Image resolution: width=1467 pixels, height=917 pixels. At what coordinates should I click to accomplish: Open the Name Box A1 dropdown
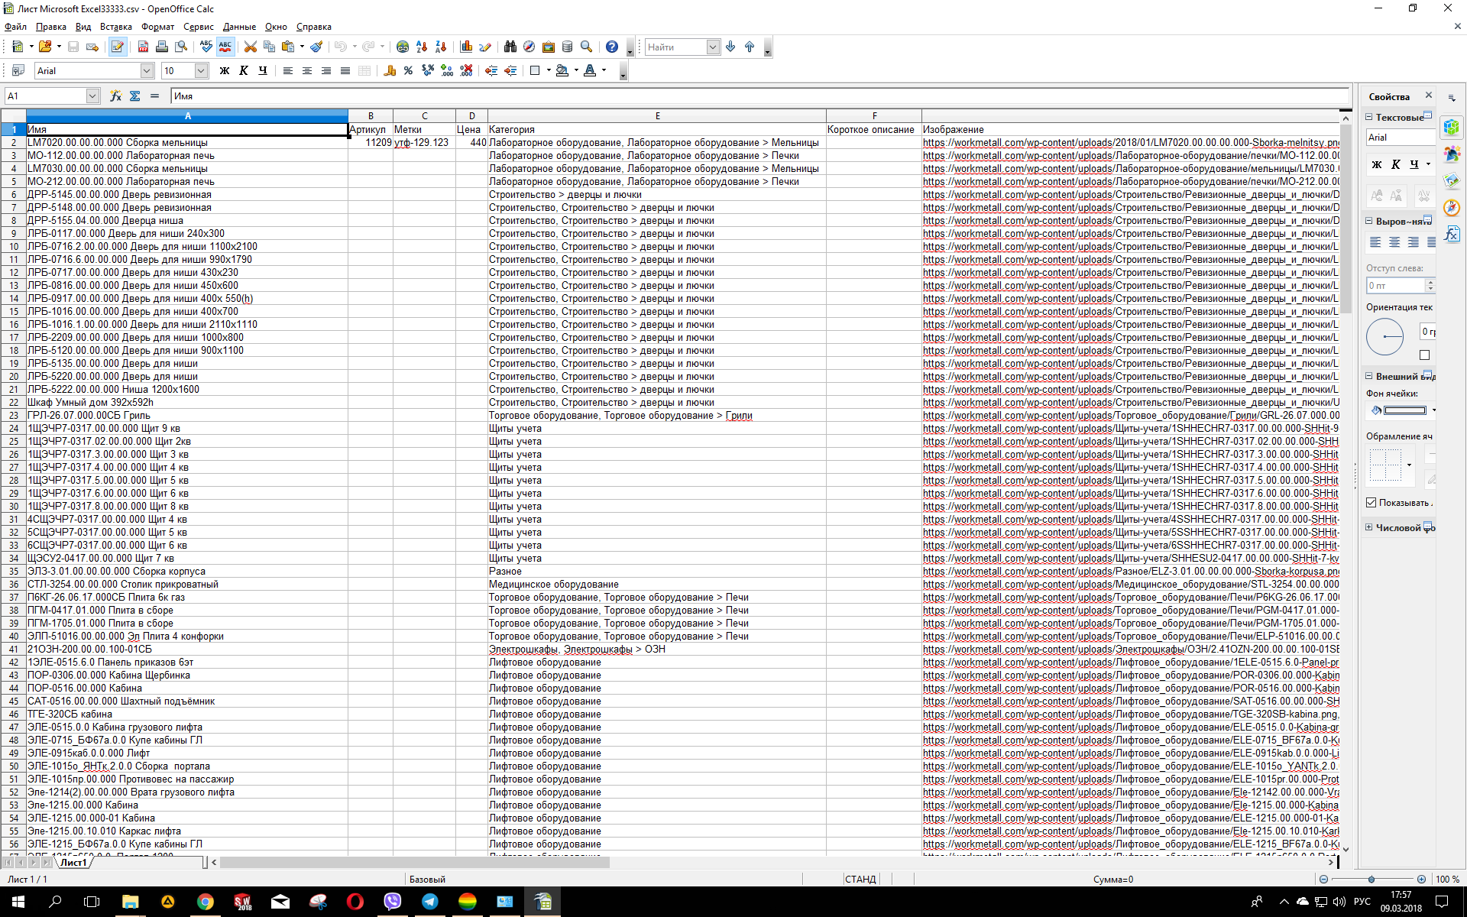[92, 96]
